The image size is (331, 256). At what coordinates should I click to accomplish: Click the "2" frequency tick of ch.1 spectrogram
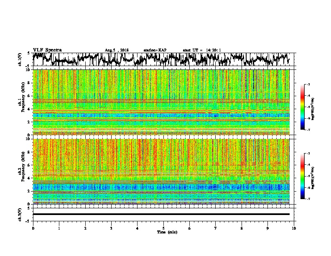click(x=29, y=122)
